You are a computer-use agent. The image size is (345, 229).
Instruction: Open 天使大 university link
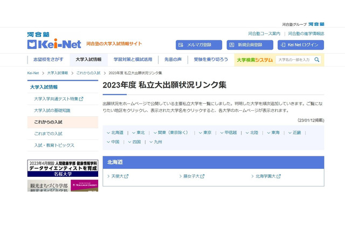[x=118, y=176]
